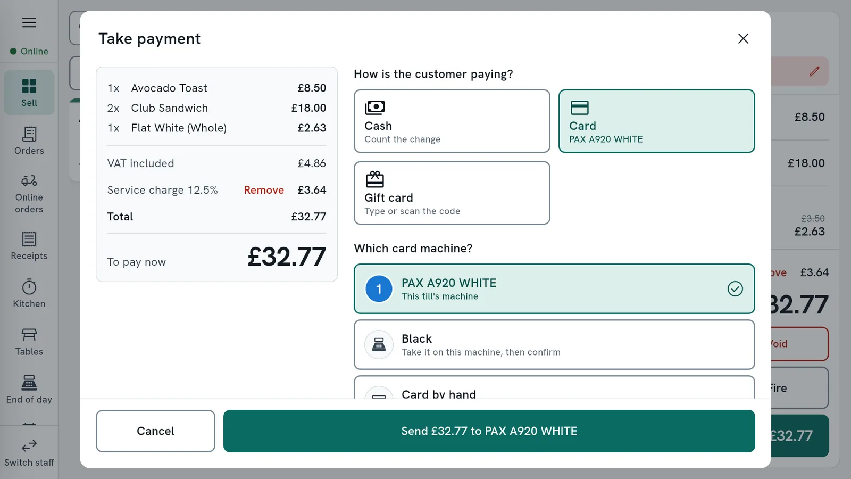Choose Gift card payment method
Screen dimensions: 851x479
(x=452, y=193)
